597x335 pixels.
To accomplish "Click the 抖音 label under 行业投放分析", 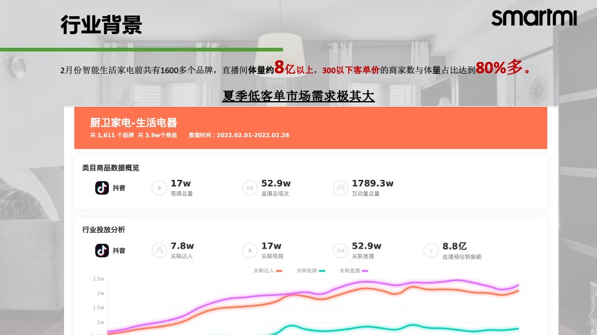I will [119, 251].
